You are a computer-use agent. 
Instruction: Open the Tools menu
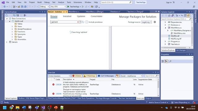point(69,2)
